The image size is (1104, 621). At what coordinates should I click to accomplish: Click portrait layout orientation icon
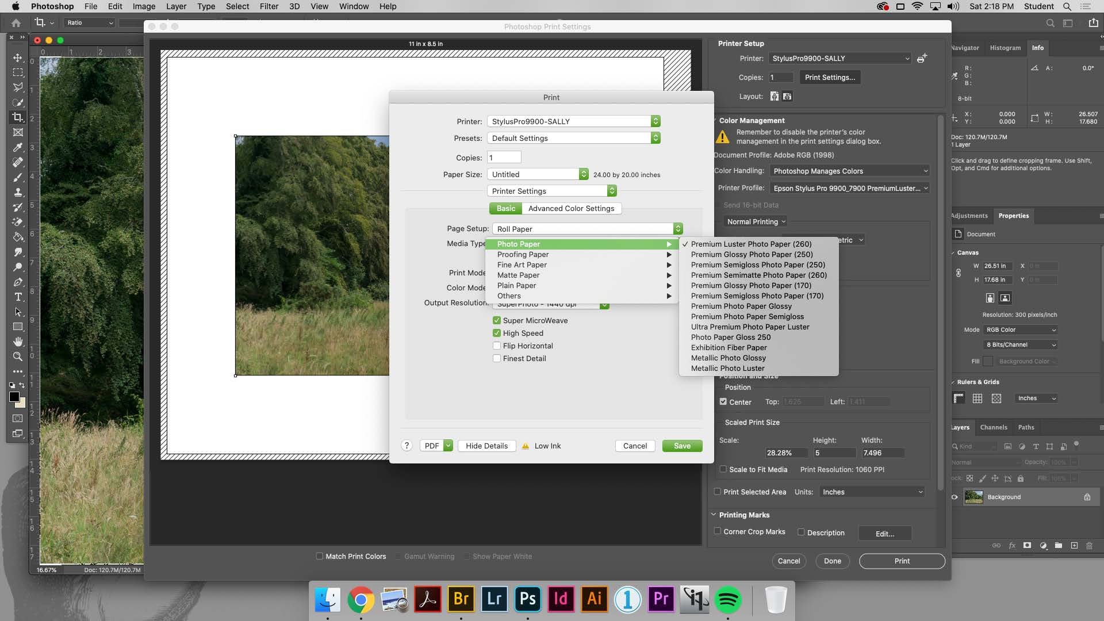coord(775,96)
